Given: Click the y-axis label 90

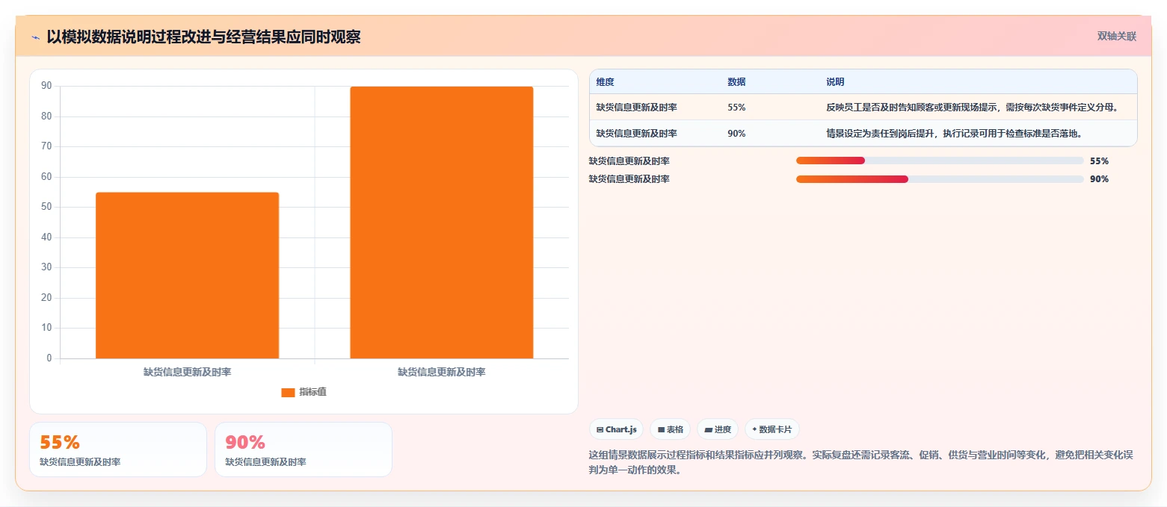Looking at the screenshot, I should tap(46, 86).
